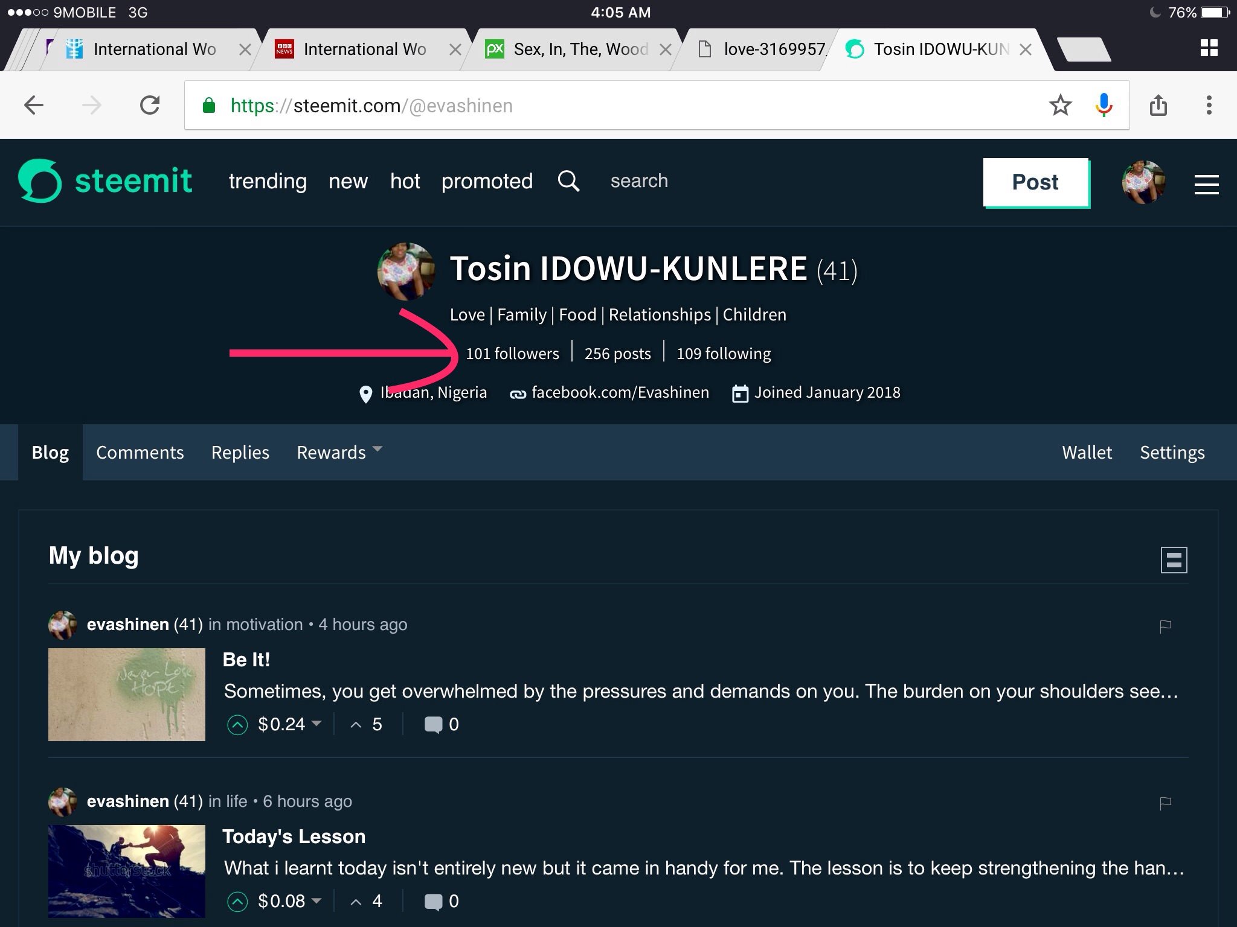Click the browser forward arrow
The image size is (1237, 927).
point(92,106)
